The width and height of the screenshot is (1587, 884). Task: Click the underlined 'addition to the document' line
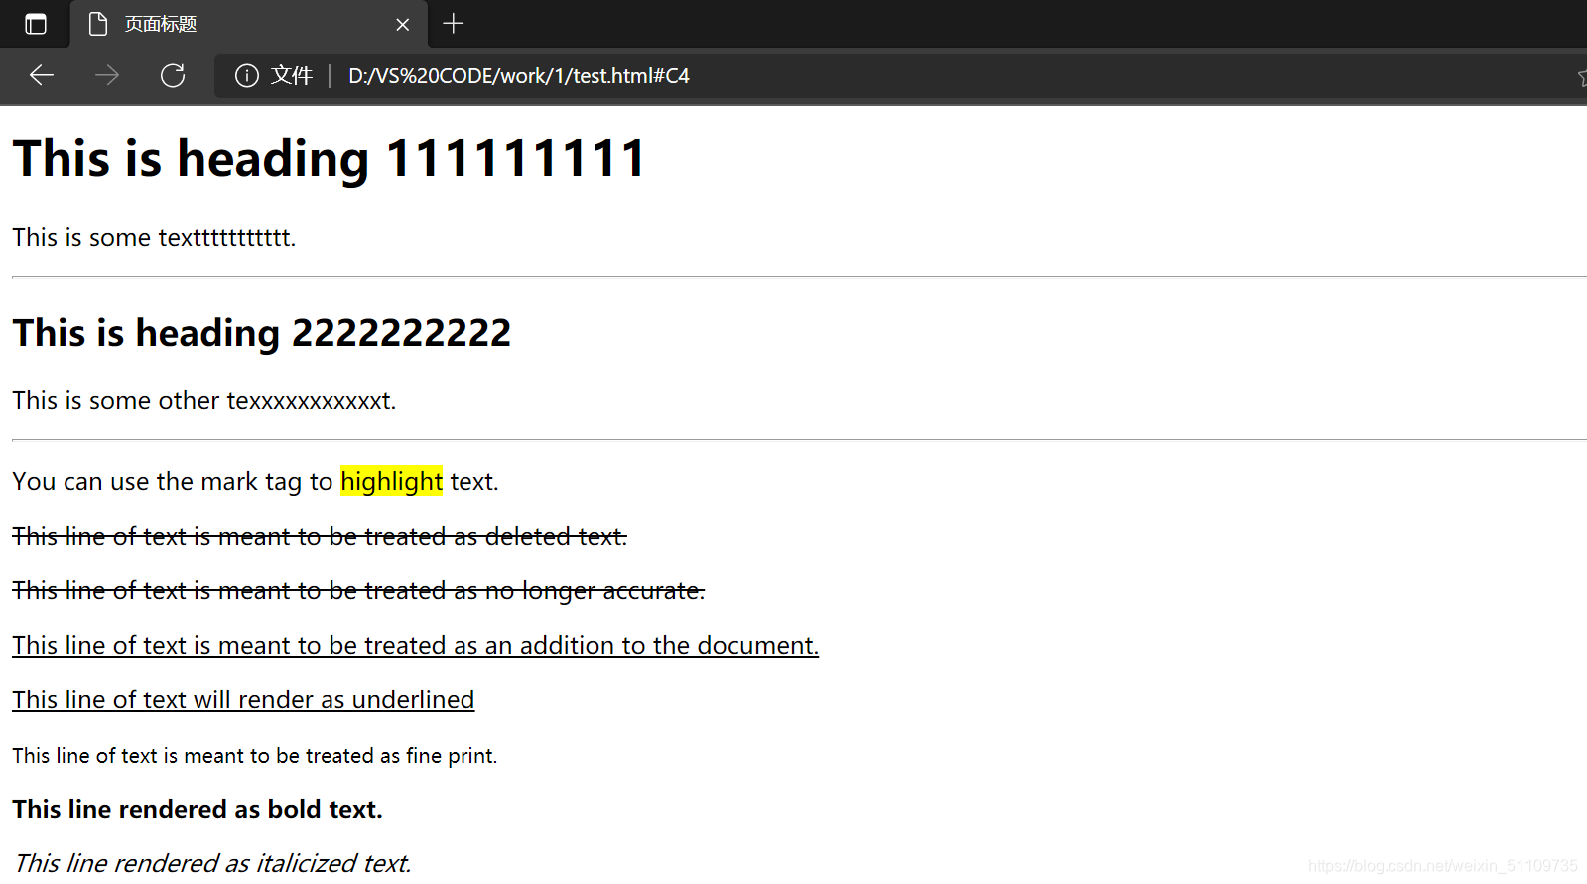pos(416,646)
